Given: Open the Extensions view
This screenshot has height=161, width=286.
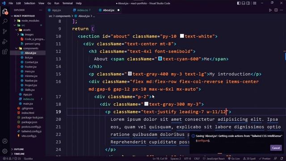Looking at the screenshot, I should coord(5,51).
